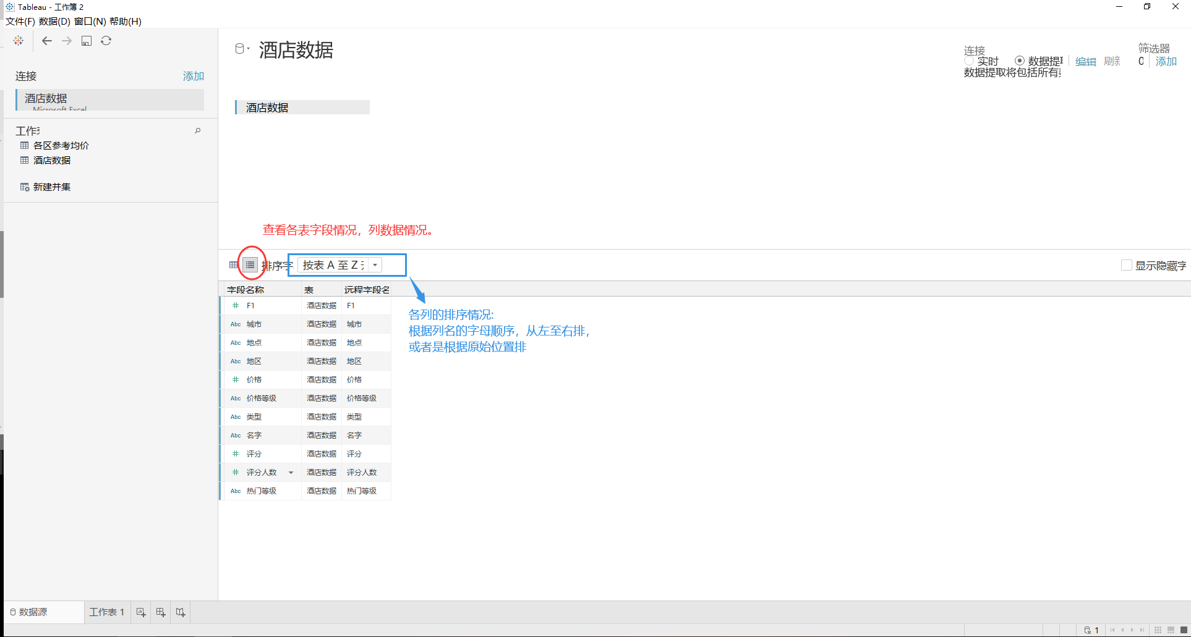The width and height of the screenshot is (1191, 637).
Task: Enable the 显示隐藏字段 checkbox
Action: (1127, 265)
